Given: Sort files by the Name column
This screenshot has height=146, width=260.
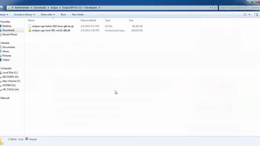Looking at the screenshot, I should coord(31,20).
